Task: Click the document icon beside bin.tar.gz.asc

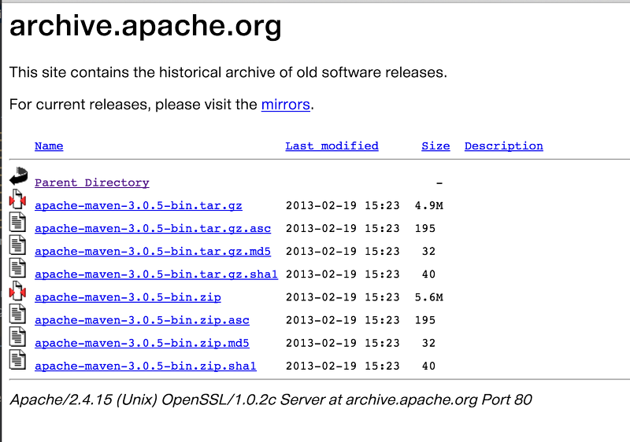Action: click(x=17, y=222)
